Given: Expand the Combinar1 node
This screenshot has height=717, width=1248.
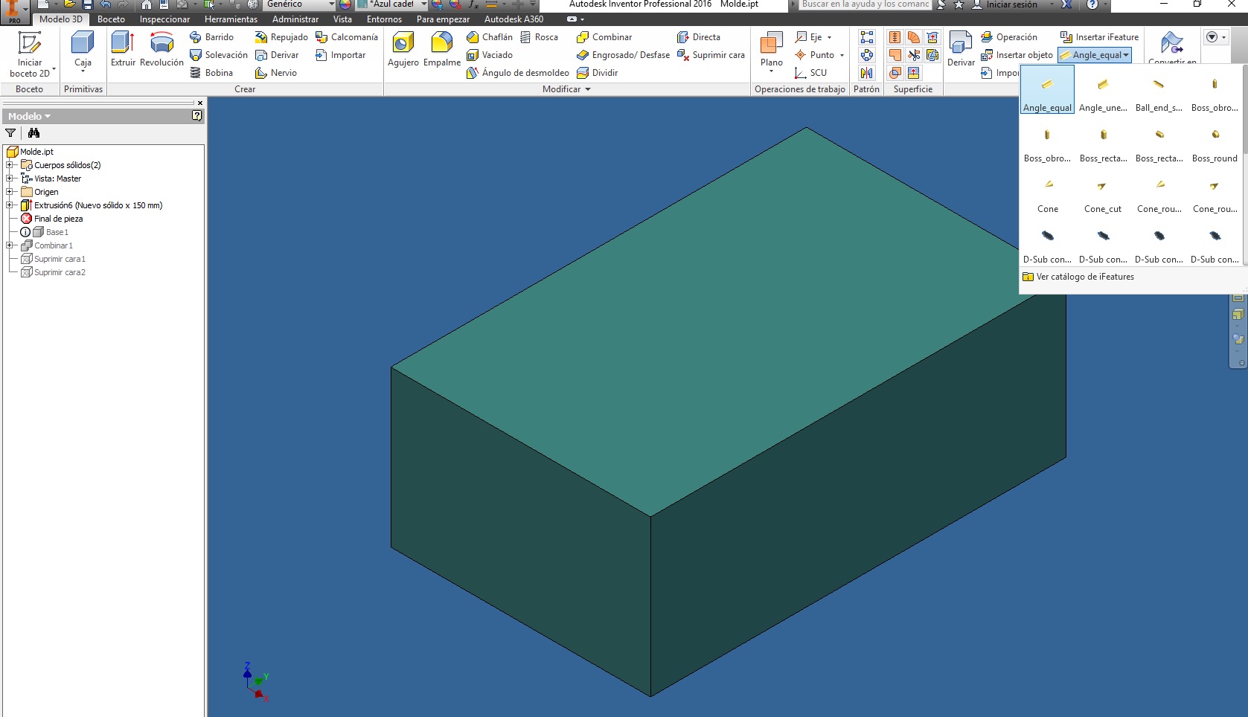Looking at the screenshot, I should pos(10,245).
